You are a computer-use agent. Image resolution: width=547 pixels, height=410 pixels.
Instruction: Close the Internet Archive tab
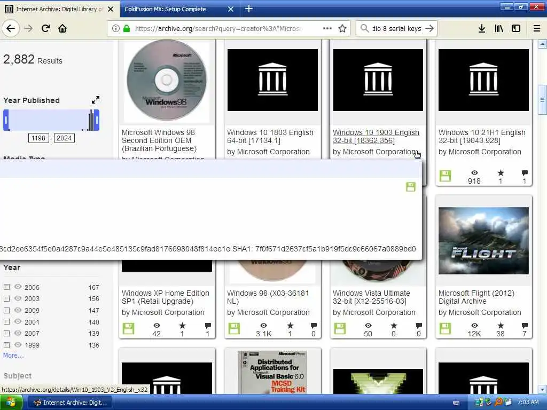pyautogui.click(x=111, y=9)
